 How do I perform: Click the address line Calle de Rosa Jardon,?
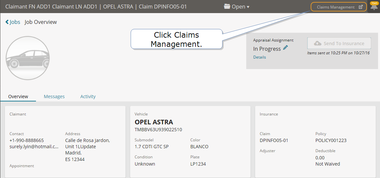(88, 140)
